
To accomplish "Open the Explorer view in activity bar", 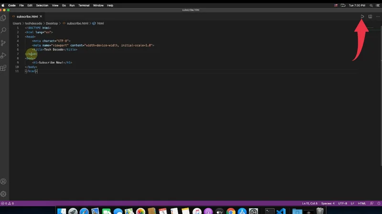I will click(x=3, y=18).
